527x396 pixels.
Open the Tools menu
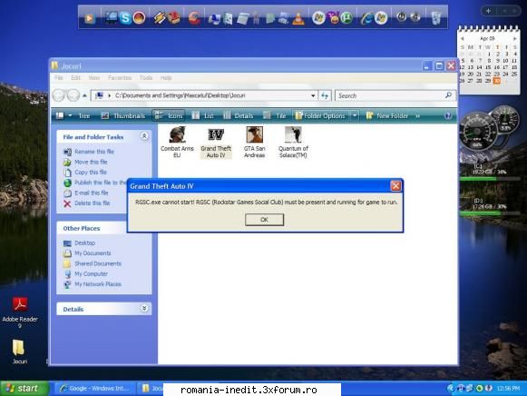point(146,78)
